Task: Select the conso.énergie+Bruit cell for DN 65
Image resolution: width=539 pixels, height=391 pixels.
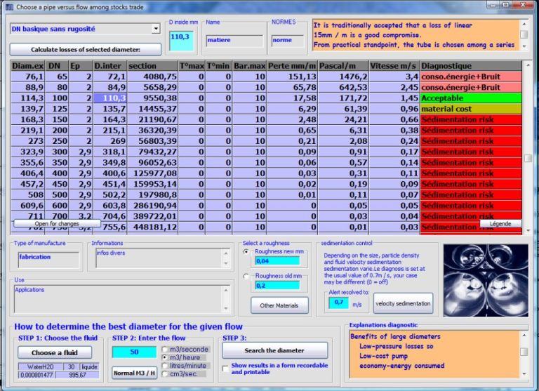Action: pos(471,77)
